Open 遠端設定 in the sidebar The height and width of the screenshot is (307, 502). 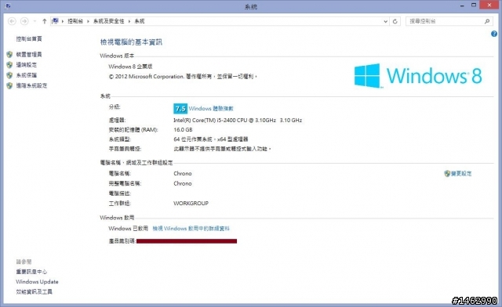tap(26, 64)
